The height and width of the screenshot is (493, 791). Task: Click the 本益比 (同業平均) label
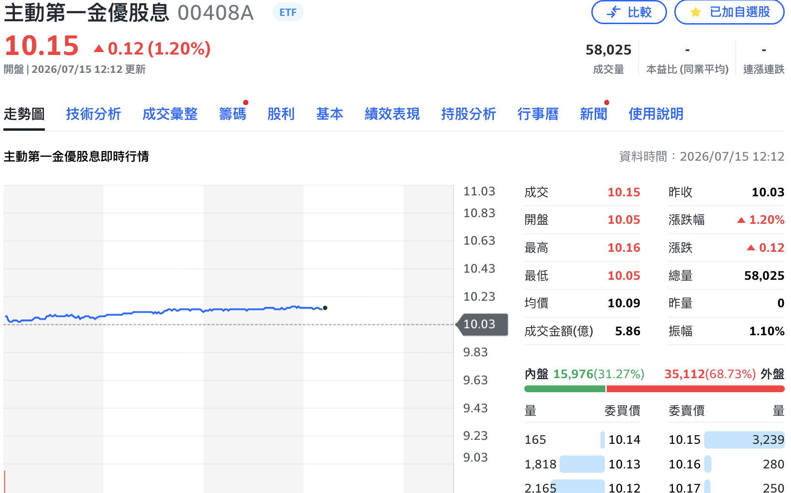pyautogui.click(x=687, y=69)
